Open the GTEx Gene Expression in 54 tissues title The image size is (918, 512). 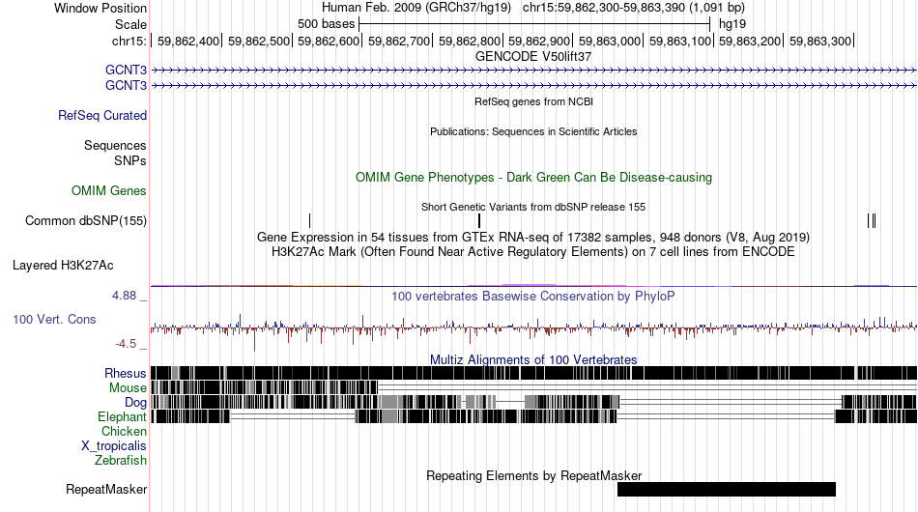(x=533, y=237)
